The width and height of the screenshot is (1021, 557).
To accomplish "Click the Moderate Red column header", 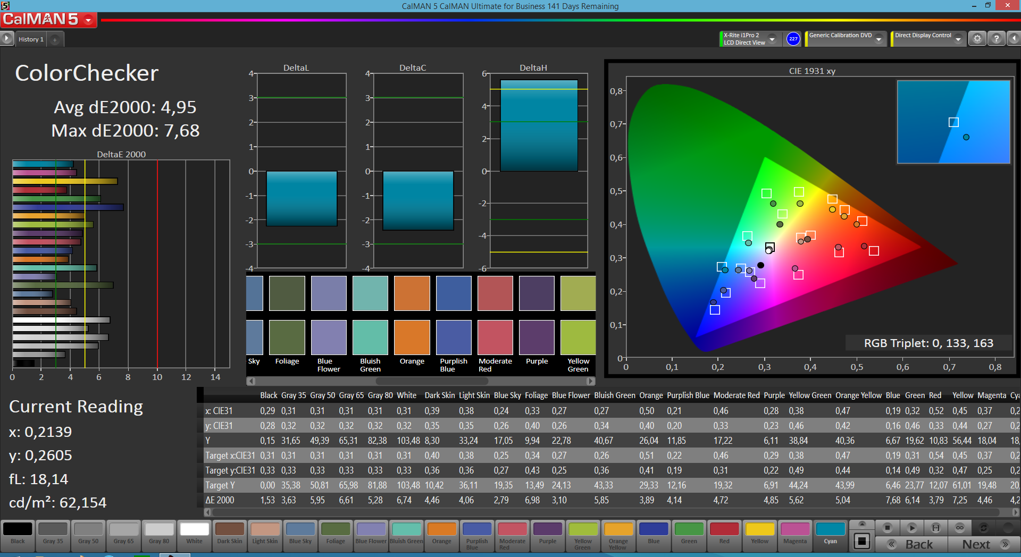I will [737, 395].
